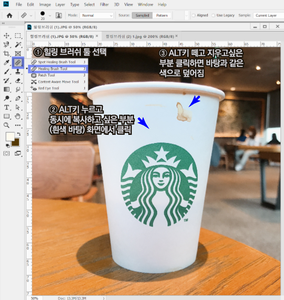Open the File menu

tap(19, 4)
